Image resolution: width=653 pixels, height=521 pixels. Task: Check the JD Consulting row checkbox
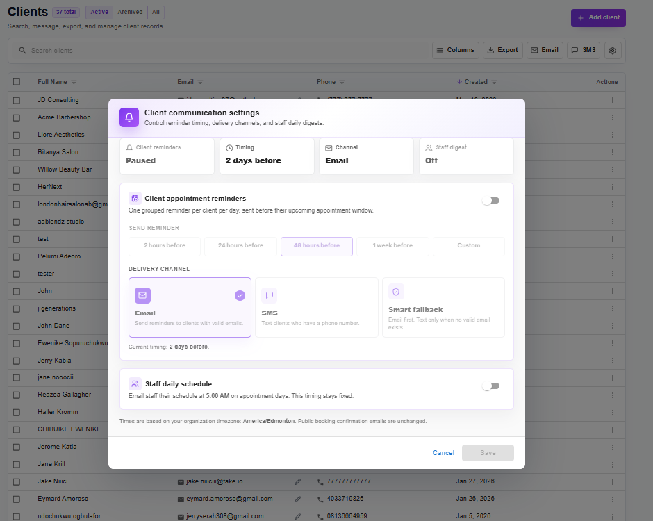click(17, 100)
